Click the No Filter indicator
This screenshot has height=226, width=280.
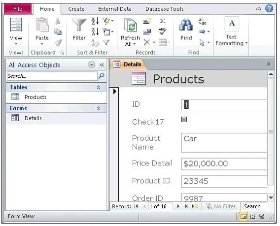[221, 206]
